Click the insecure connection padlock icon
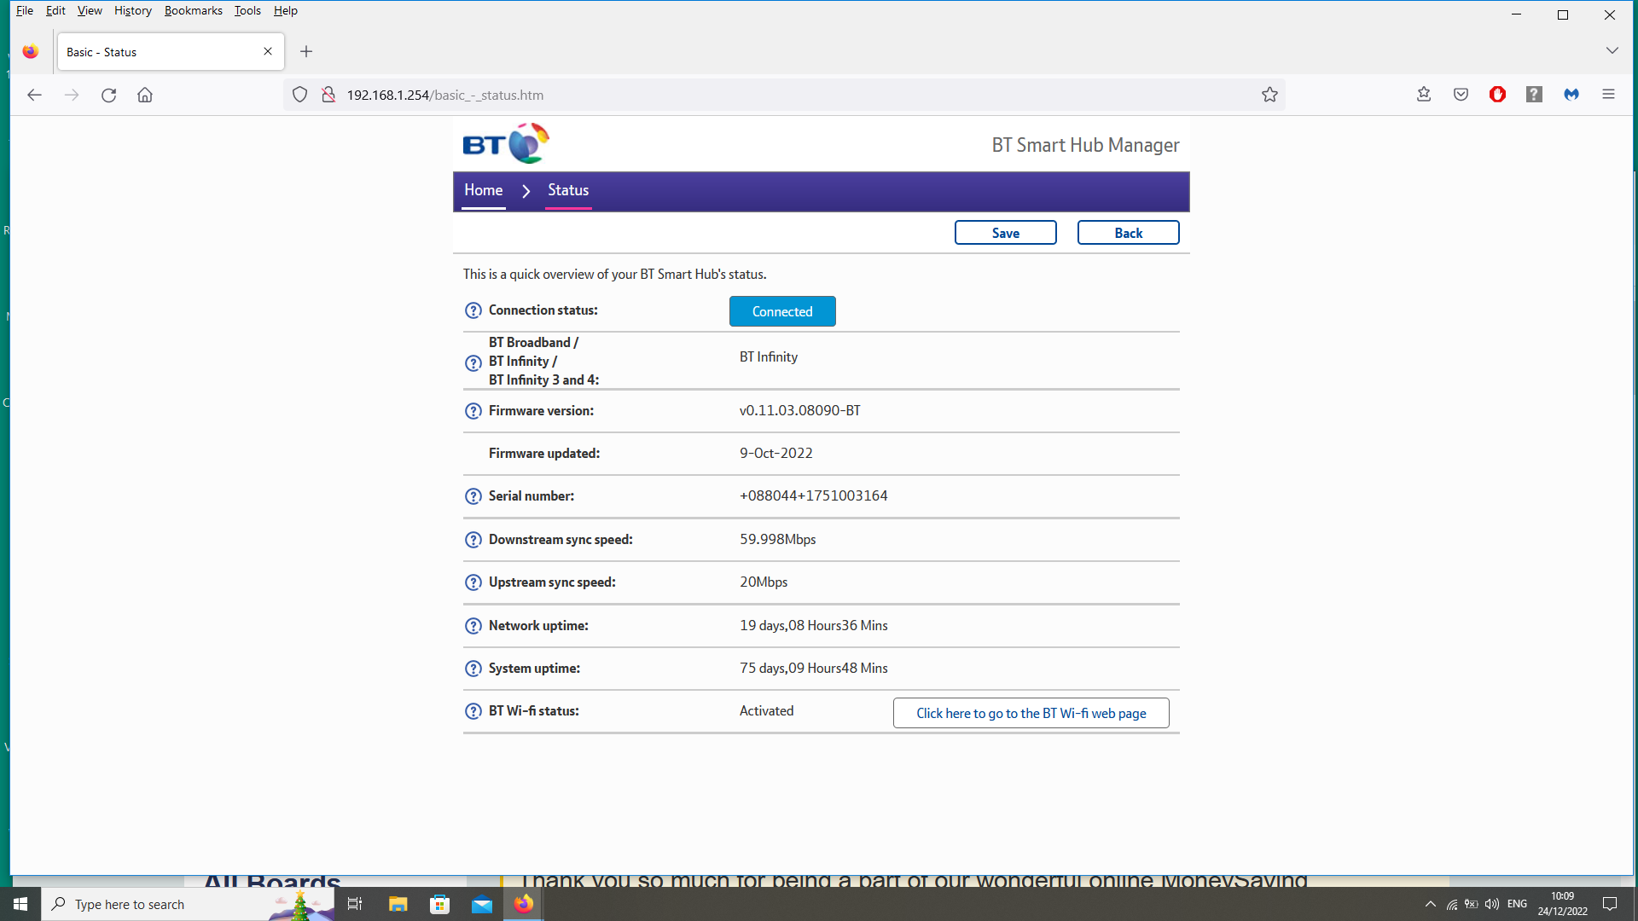1638x921 pixels. click(x=328, y=95)
